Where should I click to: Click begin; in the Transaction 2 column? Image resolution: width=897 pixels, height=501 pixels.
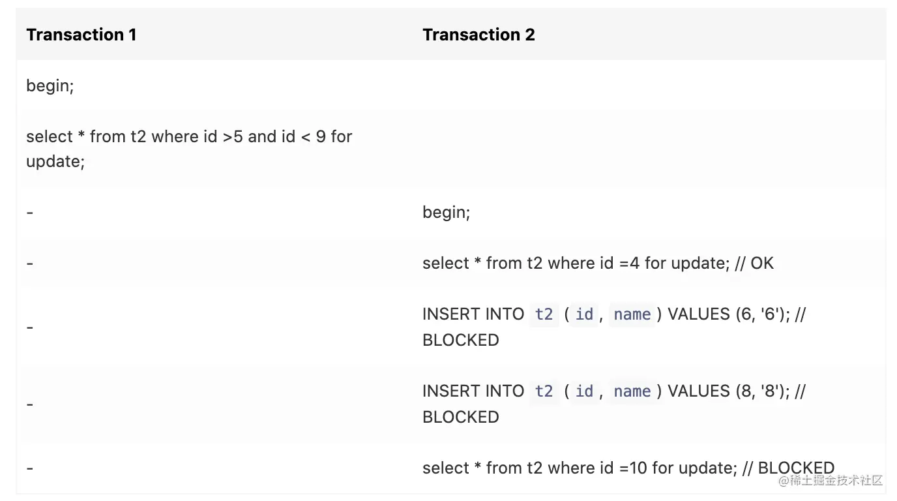447,212
